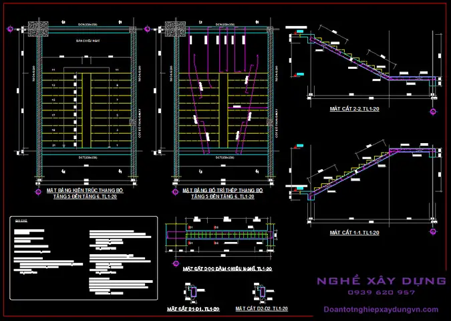
Task: Click the 'GHI CHÚ' notes heading
Action: pyautogui.click(x=21, y=221)
